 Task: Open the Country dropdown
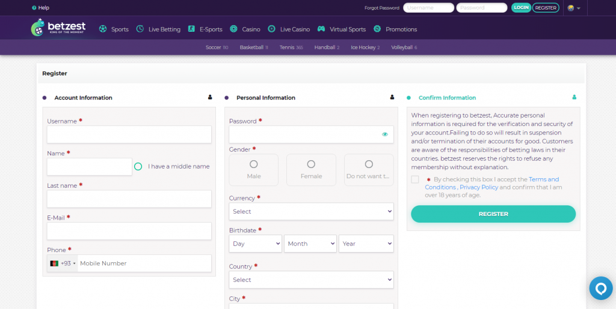[311, 280]
